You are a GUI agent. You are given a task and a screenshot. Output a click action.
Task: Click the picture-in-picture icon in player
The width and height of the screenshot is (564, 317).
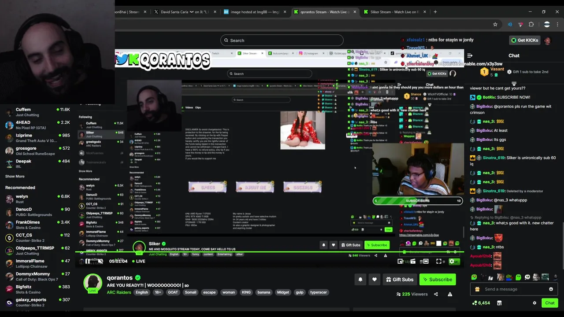[400, 262]
